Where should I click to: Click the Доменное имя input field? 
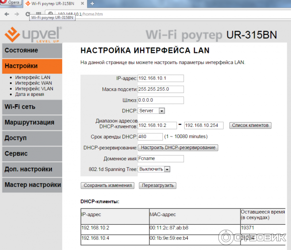click(x=161, y=158)
